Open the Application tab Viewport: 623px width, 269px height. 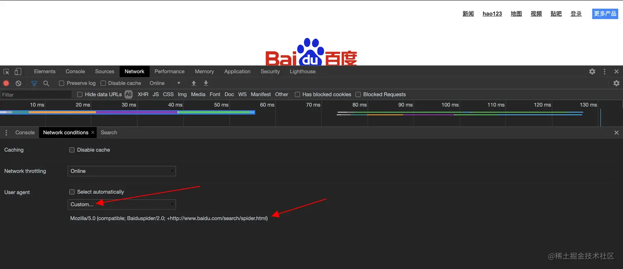tap(237, 72)
